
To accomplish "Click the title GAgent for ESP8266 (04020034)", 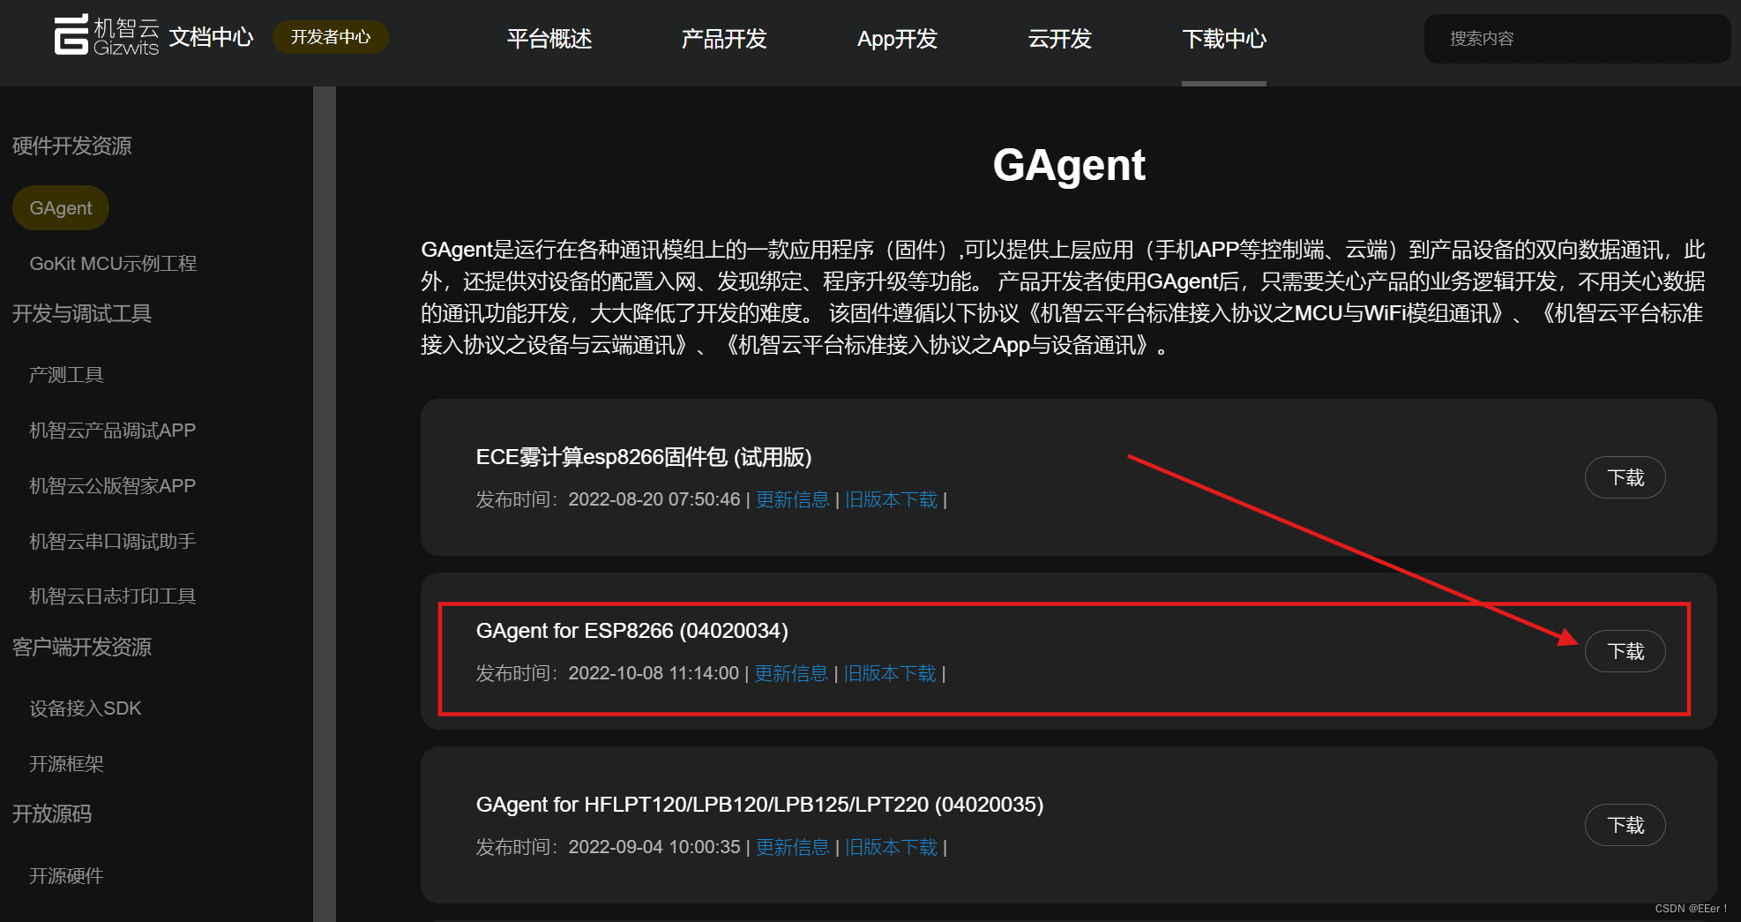I will click(x=631, y=631).
